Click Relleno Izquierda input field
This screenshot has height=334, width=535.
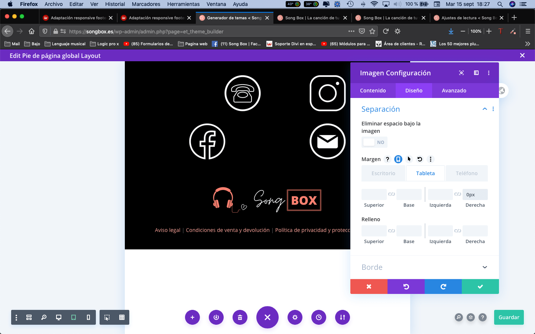click(440, 231)
